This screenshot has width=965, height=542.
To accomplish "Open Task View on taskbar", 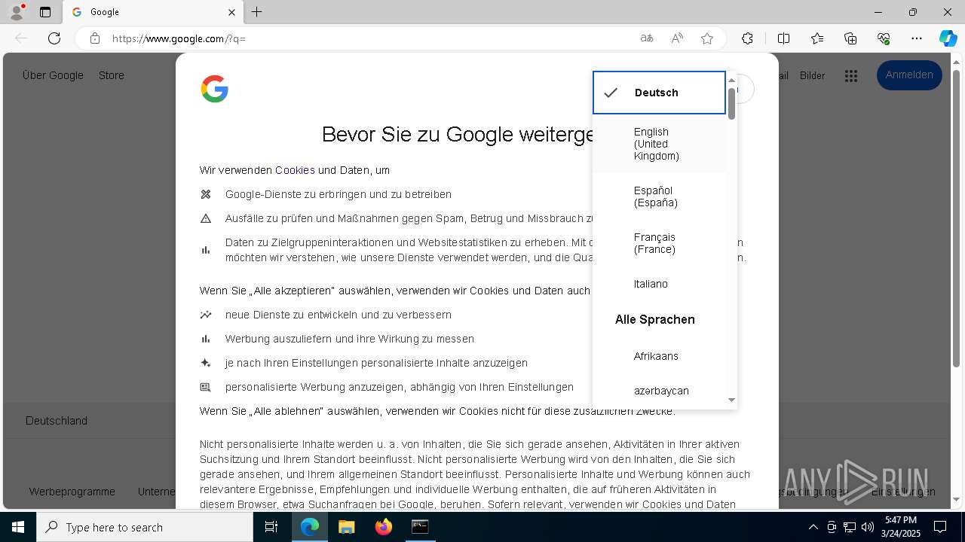I will 271,527.
